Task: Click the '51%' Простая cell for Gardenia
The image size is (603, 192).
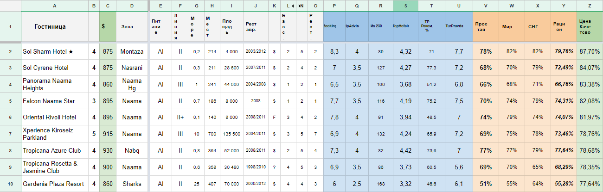Action: pyautogui.click(x=486, y=184)
